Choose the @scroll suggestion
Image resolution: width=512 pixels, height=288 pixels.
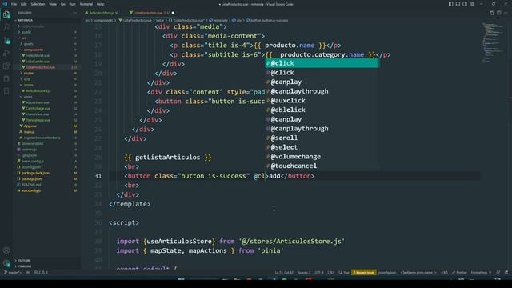click(x=322, y=138)
